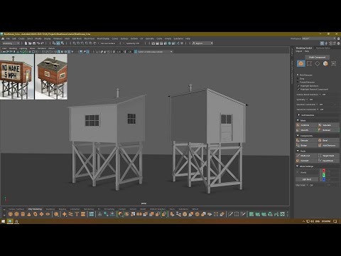Click the Save Scene status line icon
This screenshot has height=256, width=341.
[34, 43]
